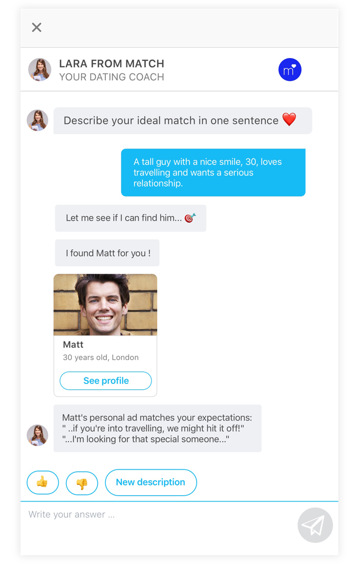
Task: Click the 'Let me see' message bubble
Action: tap(131, 218)
